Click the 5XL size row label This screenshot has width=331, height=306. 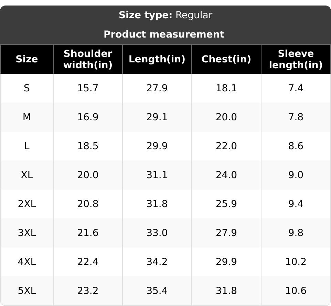tap(27, 291)
